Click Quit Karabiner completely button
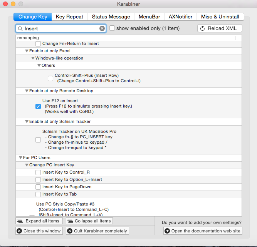 (x=97, y=231)
